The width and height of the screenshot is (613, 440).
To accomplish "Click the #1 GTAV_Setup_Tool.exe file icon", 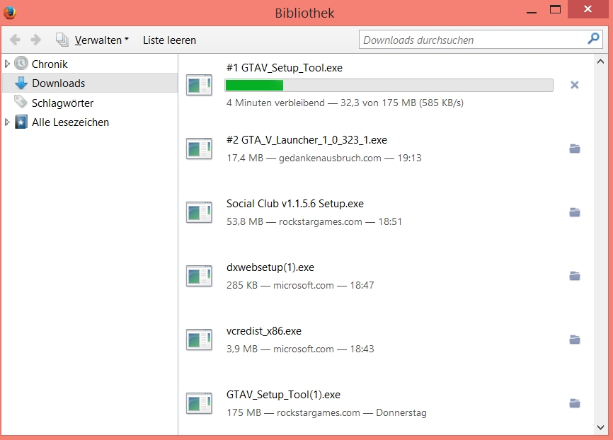I will click(x=199, y=85).
